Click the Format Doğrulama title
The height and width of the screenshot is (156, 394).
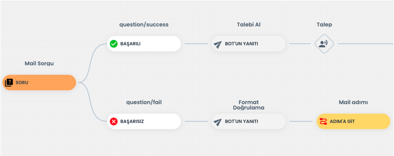click(x=249, y=105)
